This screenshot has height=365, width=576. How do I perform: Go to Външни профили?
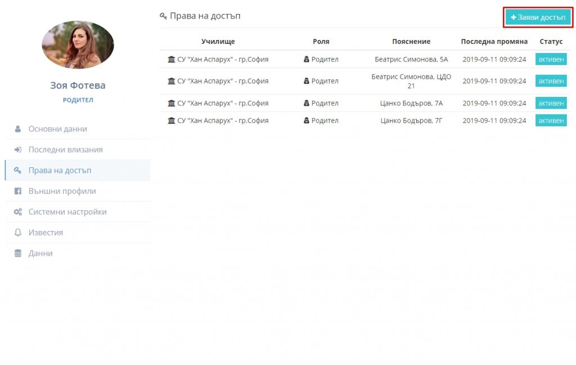coord(78,191)
